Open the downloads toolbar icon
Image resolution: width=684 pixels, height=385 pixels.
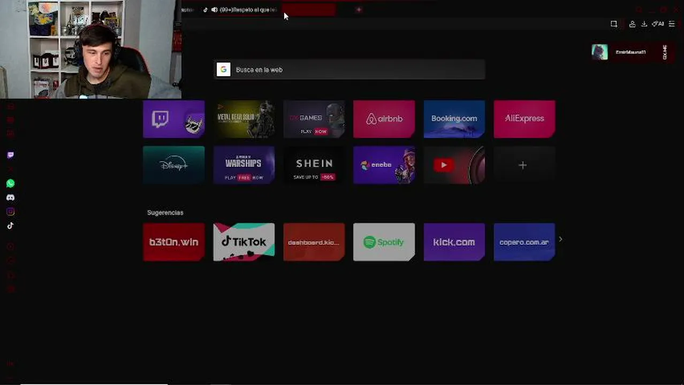coord(644,24)
